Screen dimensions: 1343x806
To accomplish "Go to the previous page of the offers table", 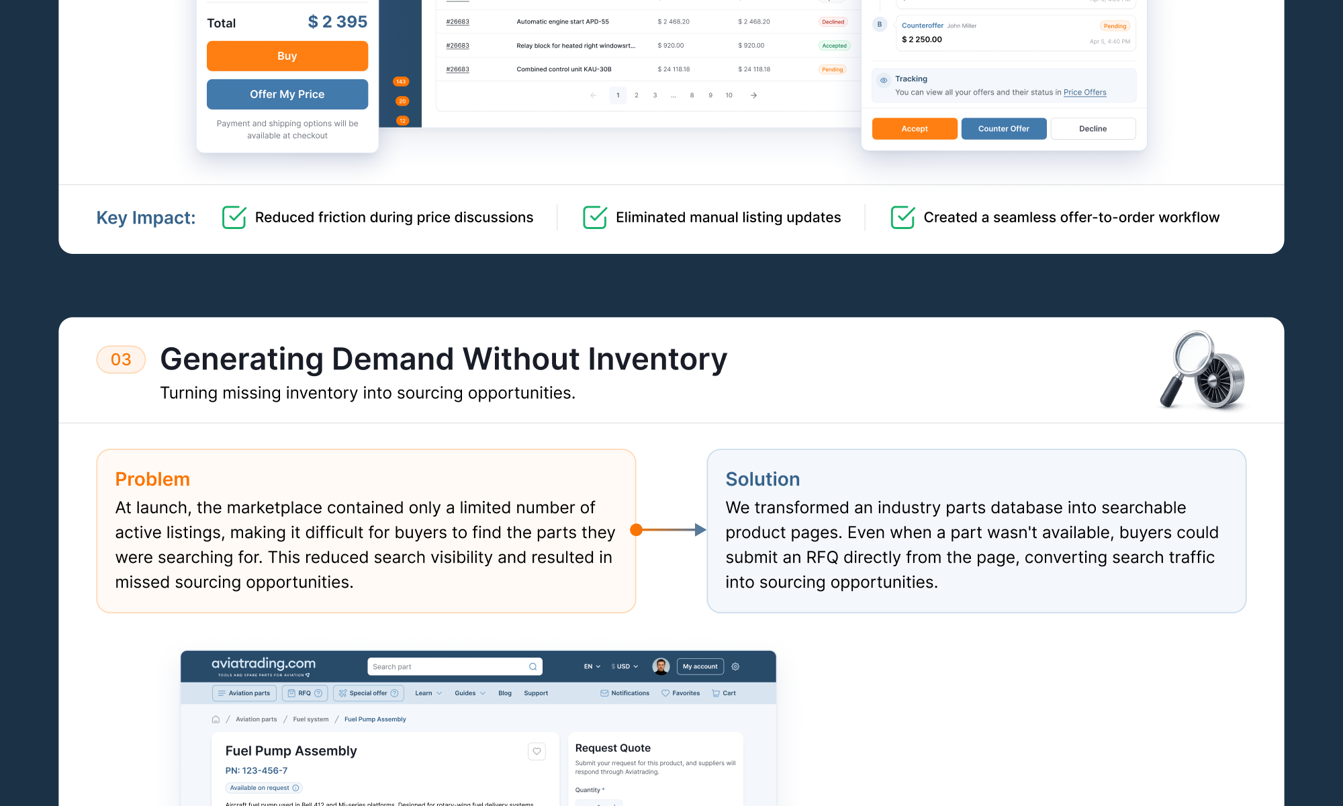I will coord(593,95).
